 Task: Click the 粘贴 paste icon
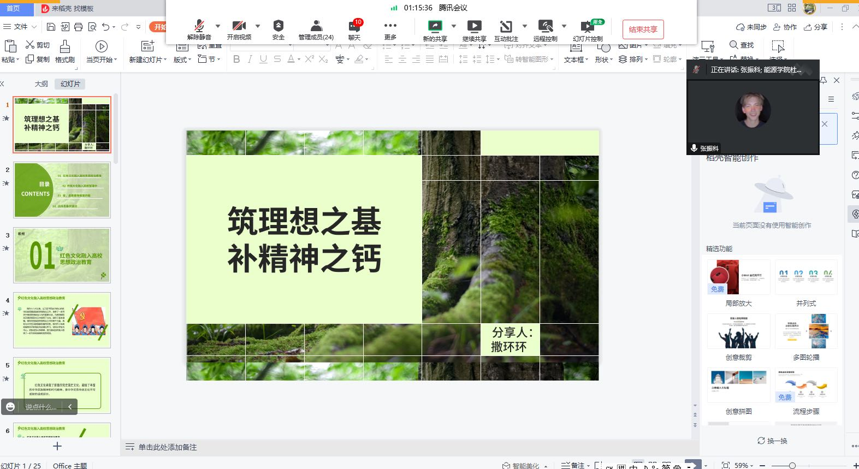(10, 47)
